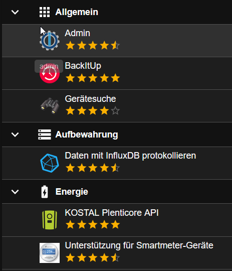Viewport: 232px width, 271px height.
Task: Collapse the Aufbewahrung category chevron
Action: click(15, 134)
